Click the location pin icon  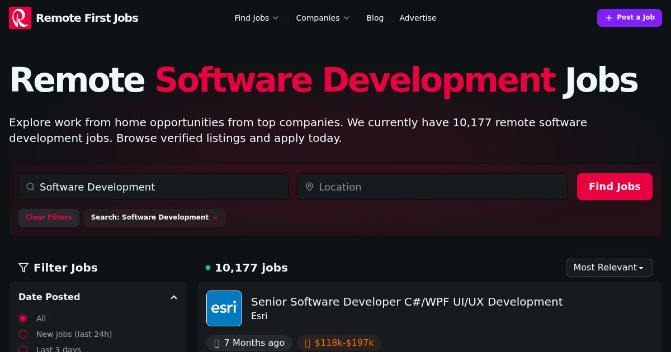point(309,187)
